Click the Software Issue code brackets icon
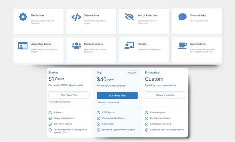The width and height of the screenshot is (235, 142). coord(76,17)
